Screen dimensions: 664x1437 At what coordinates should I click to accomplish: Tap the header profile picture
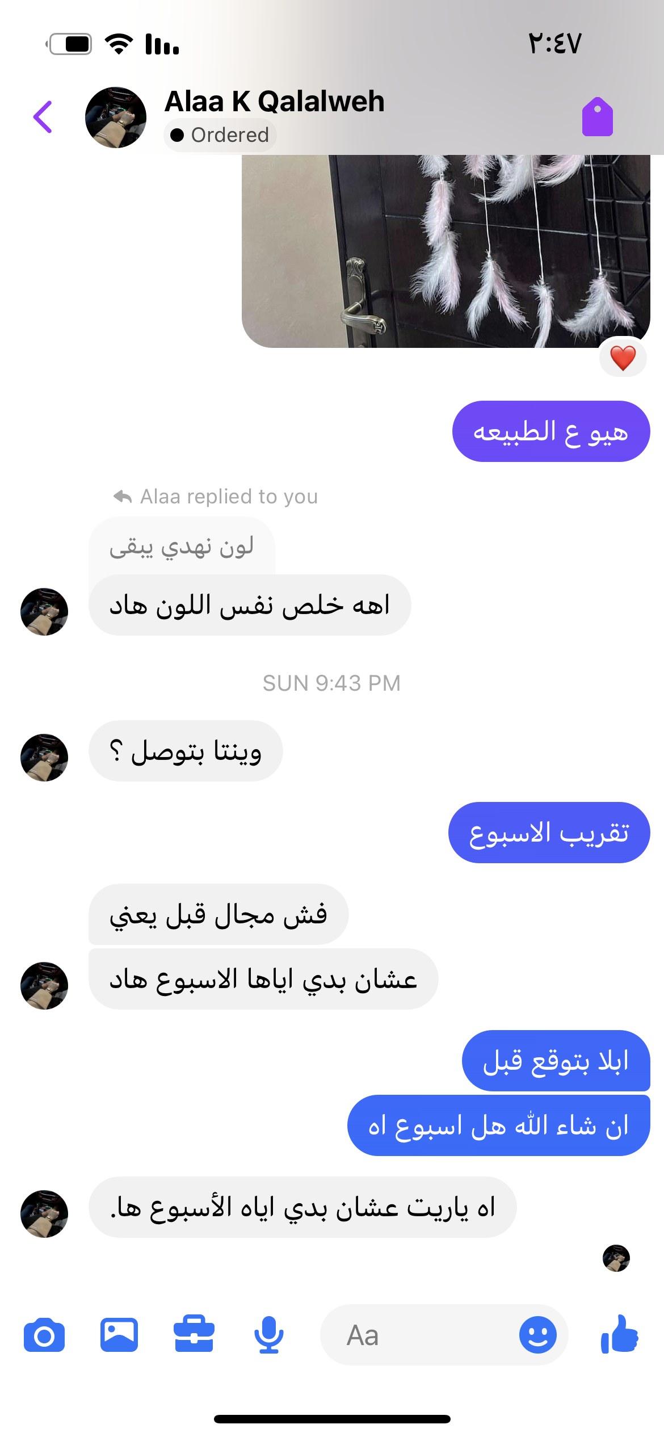[x=116, y=117]
